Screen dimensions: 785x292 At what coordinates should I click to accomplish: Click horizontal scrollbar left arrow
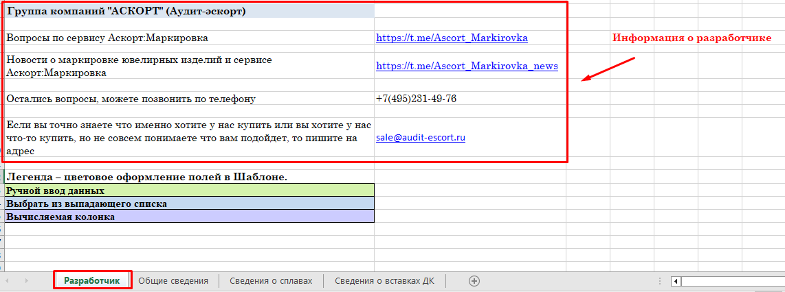676,281
